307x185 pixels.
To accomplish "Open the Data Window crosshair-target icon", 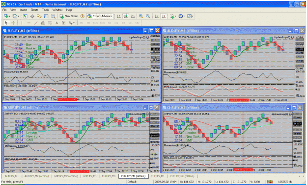I will tap(32, 16).
